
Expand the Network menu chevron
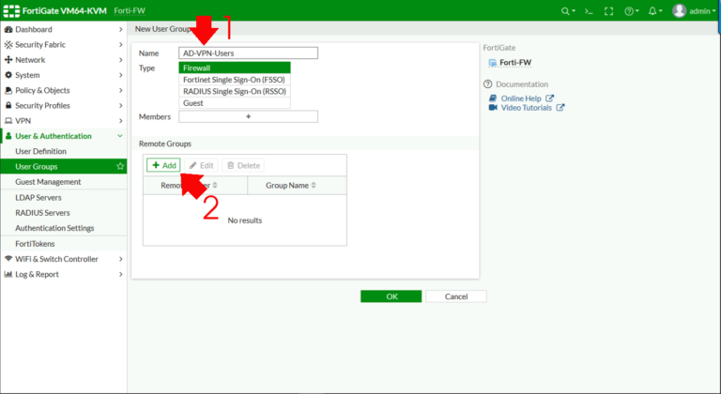click(x=120, y=60)
